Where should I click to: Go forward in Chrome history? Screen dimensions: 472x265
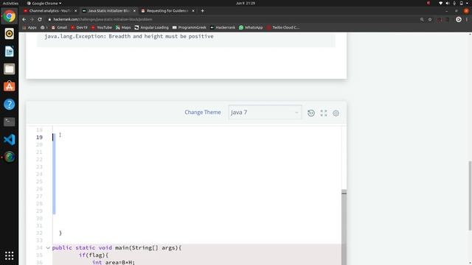(x=32, y=19)
